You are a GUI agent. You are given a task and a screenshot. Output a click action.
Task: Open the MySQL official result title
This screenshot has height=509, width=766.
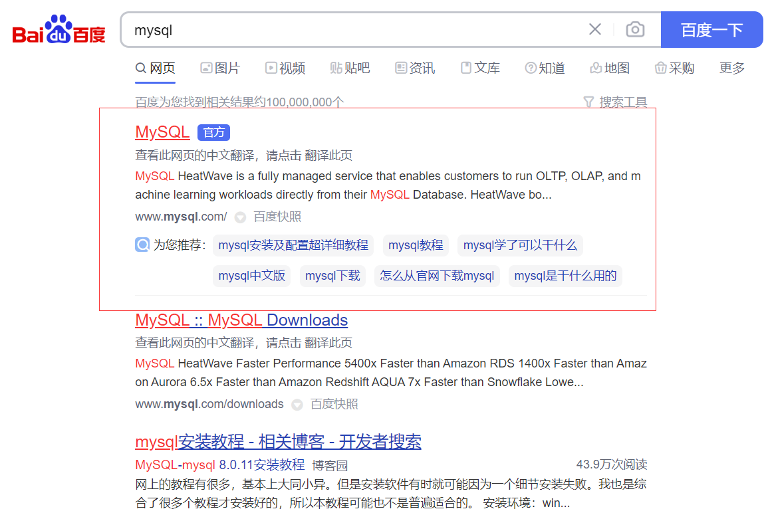(162, 132)
